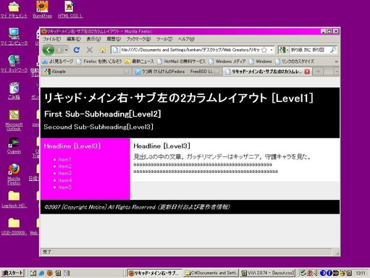Click the file:/// URL in the address bar
Image resolution: width=370 pixels, height=278 pixels.
tap(190, 50)
